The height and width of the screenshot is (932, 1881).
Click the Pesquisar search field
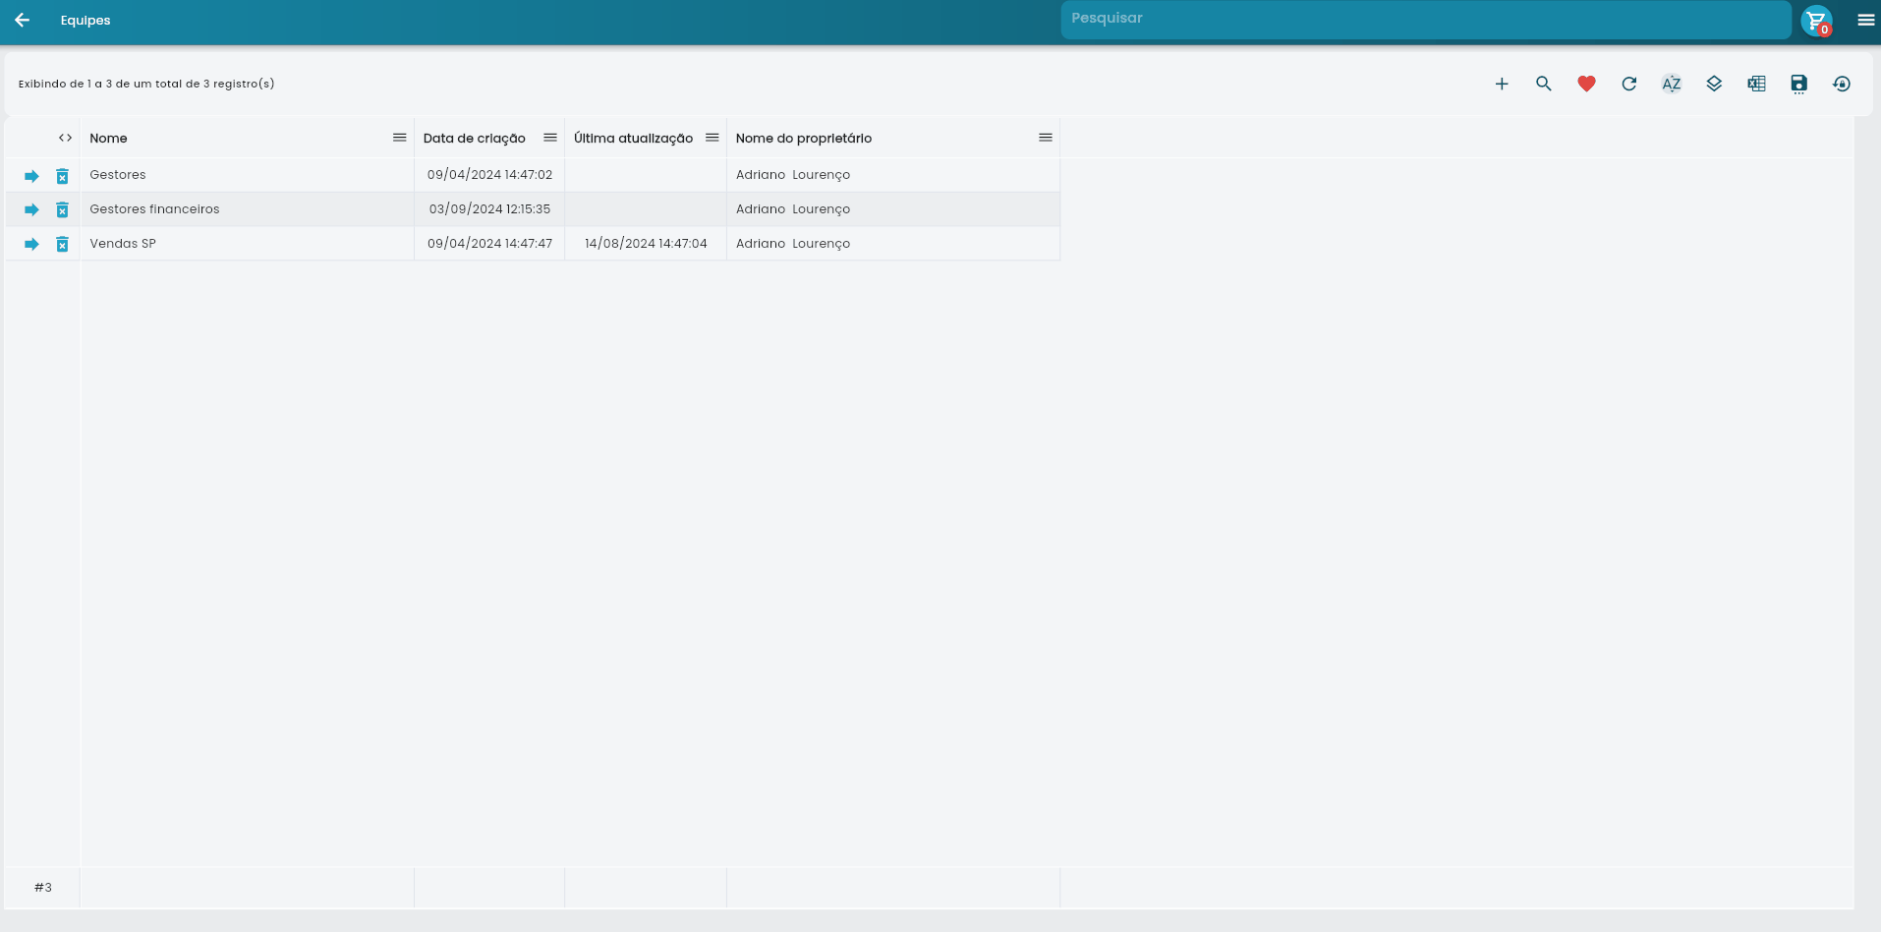click(1425, 20)
